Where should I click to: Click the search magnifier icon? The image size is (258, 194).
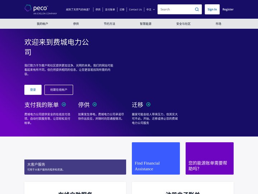point(197,9)
